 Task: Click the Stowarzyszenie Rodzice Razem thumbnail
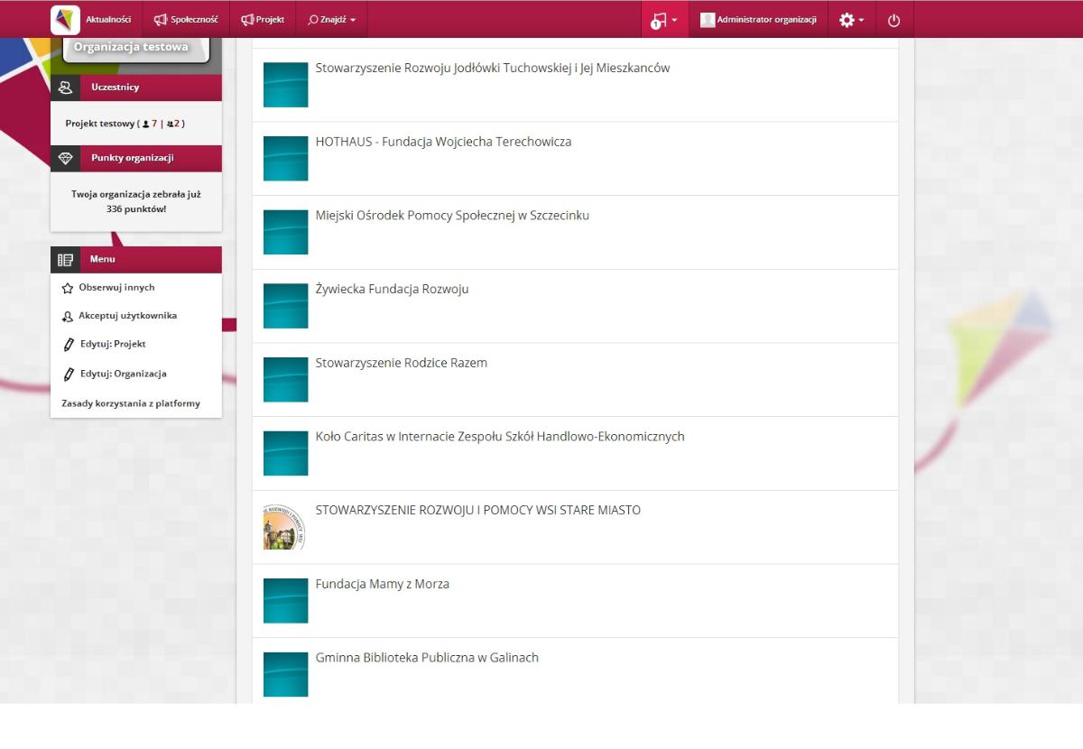coord(285,380)
